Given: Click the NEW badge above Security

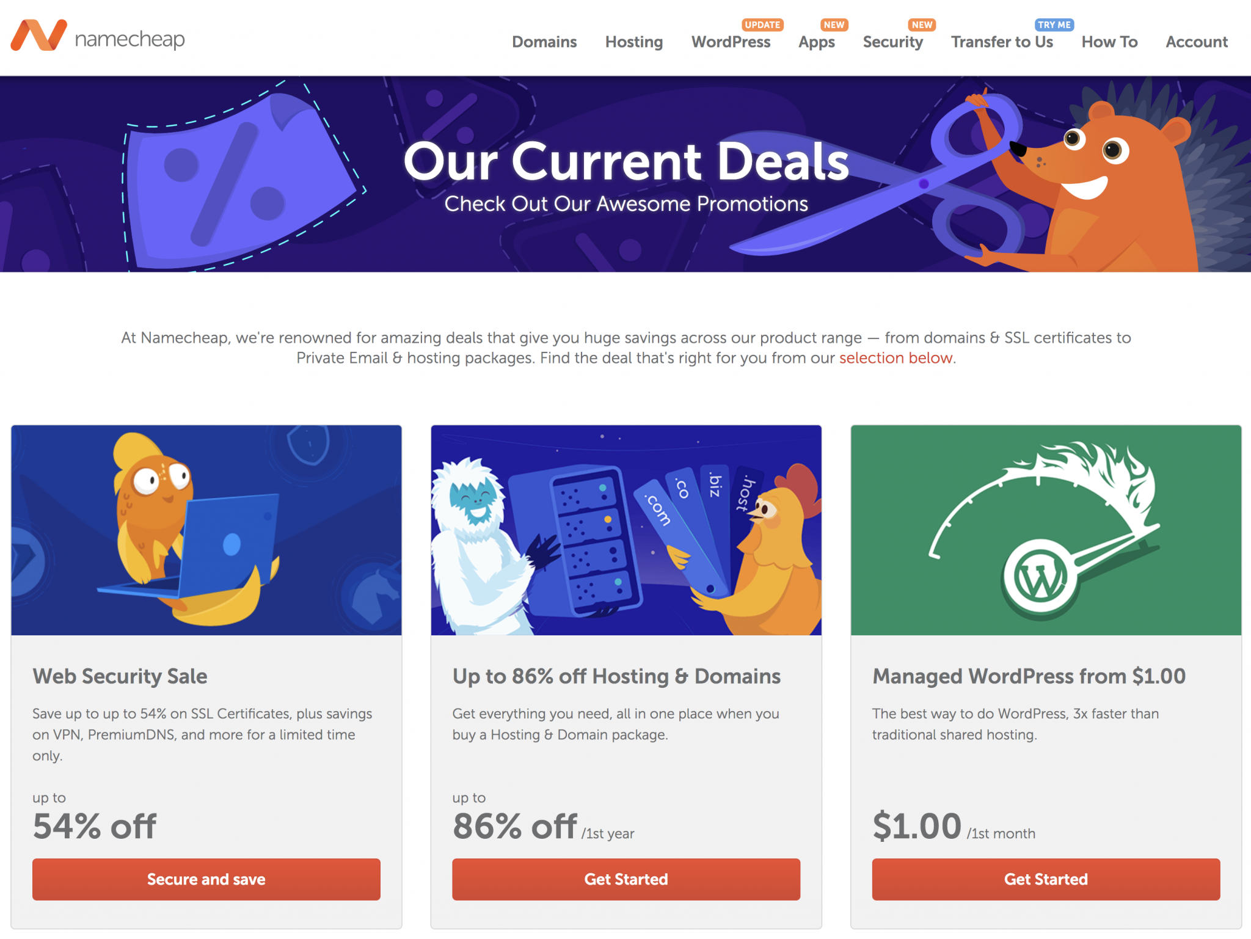Looking at the screenshot, I should [x=922, y=25].
